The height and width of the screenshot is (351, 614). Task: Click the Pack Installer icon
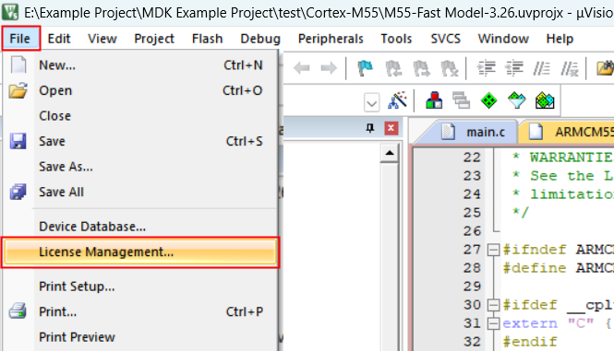(545, 100)
